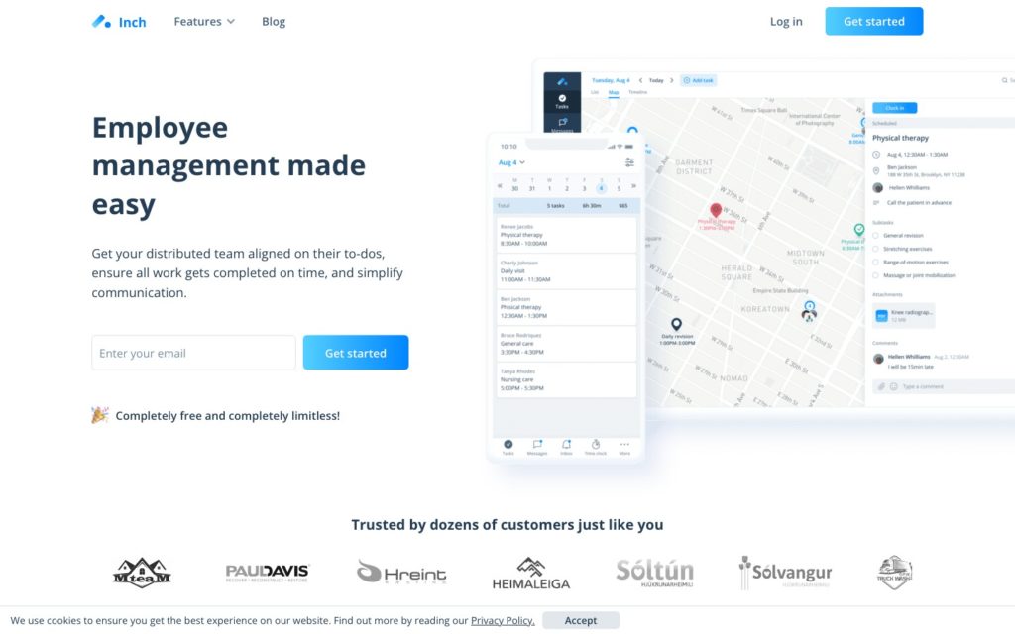
Task: Open Bruce Rodriquez General care task
Action: 566,344
